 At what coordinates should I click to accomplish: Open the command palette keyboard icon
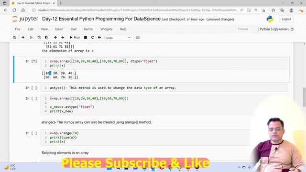pos(138,37)
